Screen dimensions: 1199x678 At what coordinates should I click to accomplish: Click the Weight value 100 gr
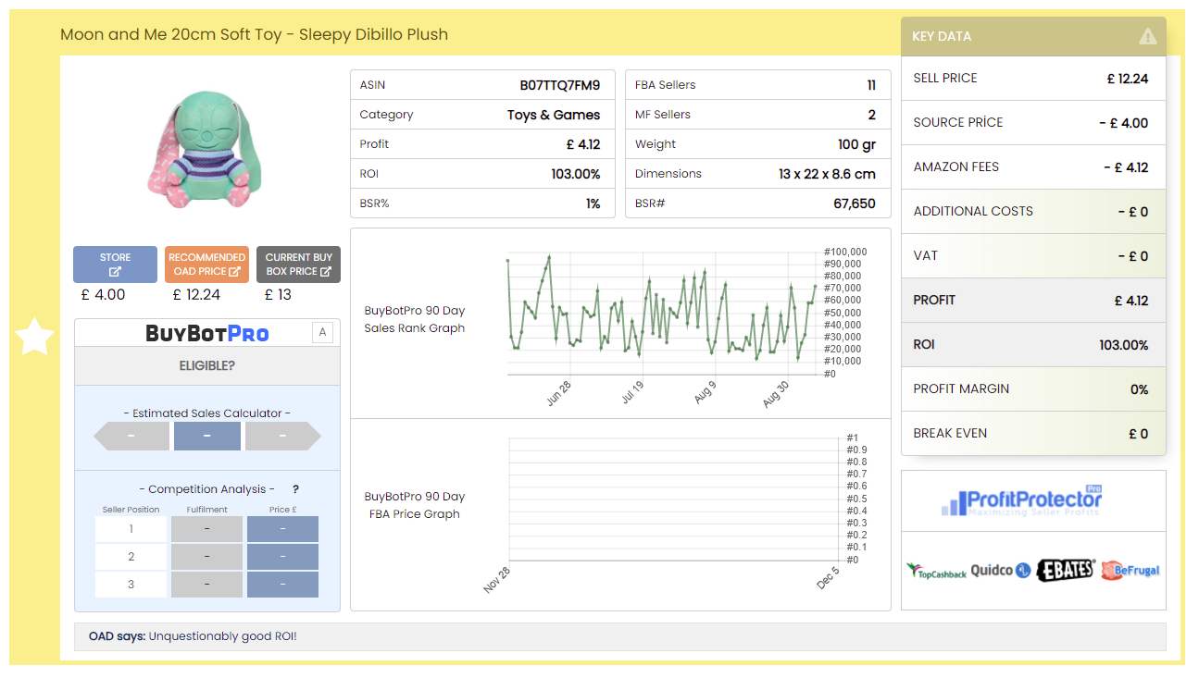[856, 144]
